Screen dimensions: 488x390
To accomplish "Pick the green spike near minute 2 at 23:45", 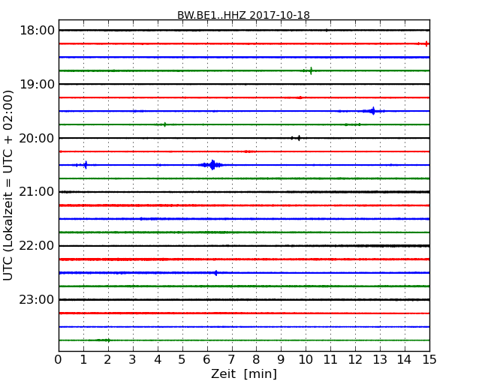I will coord(108,340).
